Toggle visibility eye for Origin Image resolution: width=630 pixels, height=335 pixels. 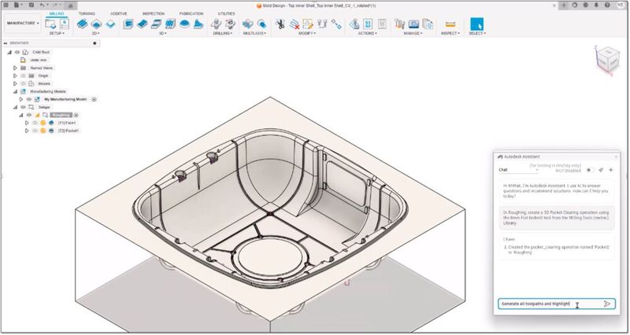[23, 75]
